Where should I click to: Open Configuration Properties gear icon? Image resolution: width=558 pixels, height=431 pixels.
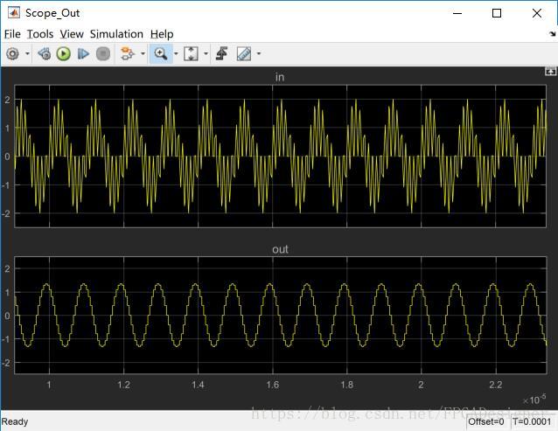pyautogui.click(x=13, y=53)
